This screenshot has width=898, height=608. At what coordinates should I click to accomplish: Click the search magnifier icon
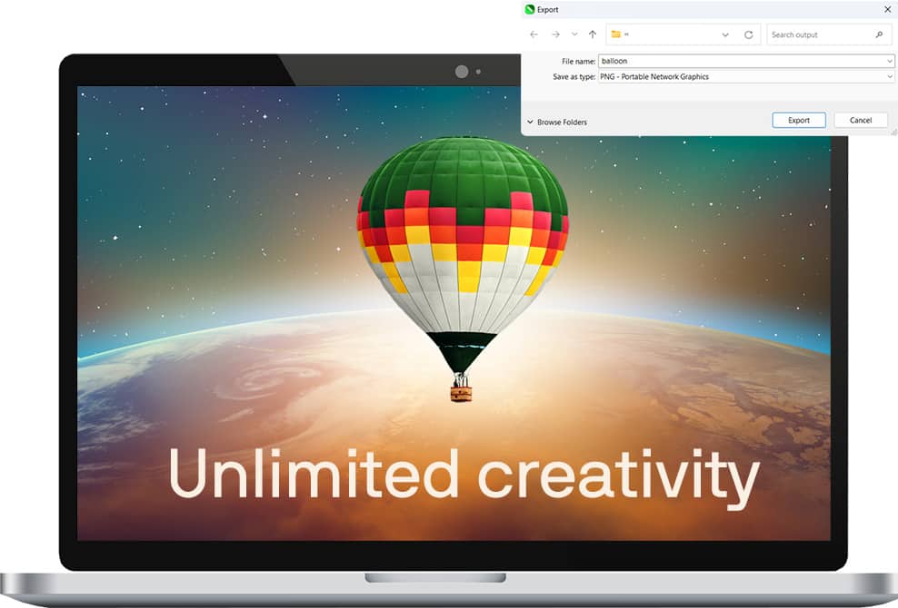click(879, 34)
